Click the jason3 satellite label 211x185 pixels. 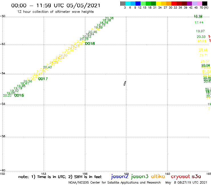(x=140, y=176)
